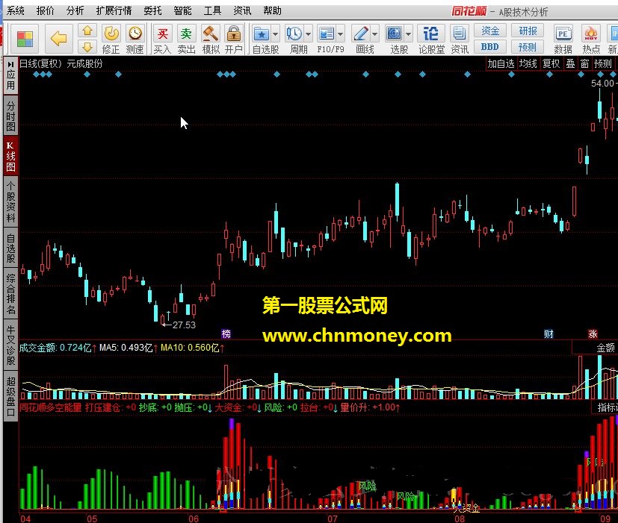Click the 买入 buy button

162,39
